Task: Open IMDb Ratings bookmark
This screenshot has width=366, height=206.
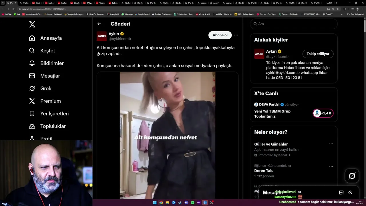Action: click(244, 14)
